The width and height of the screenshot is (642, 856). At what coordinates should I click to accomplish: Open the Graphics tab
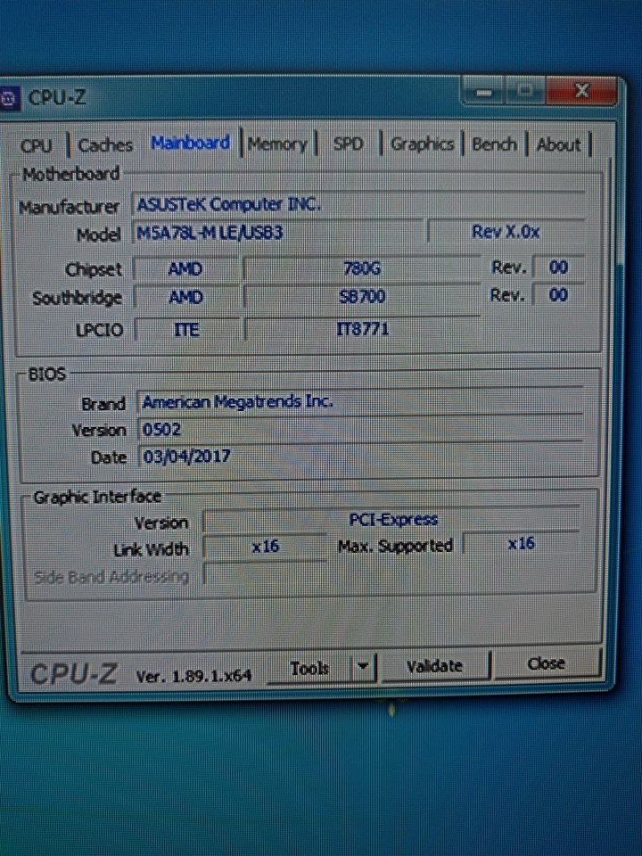[422, 144]
